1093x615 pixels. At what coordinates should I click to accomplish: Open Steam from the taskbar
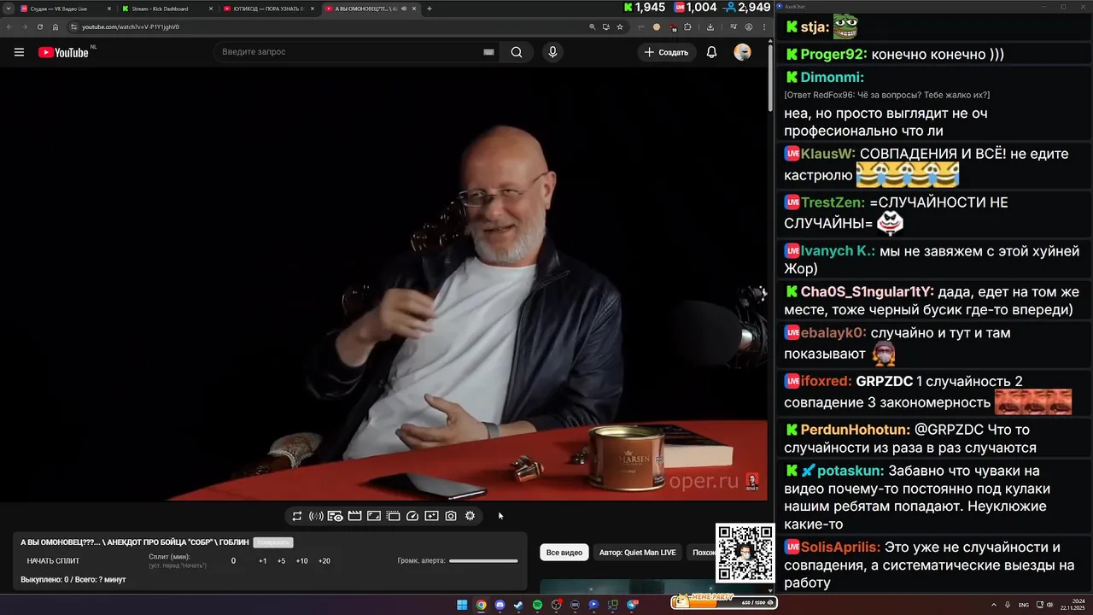click(x=518, y=605)
